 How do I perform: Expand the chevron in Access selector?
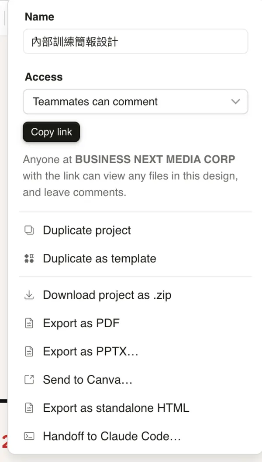coord(236,102)
